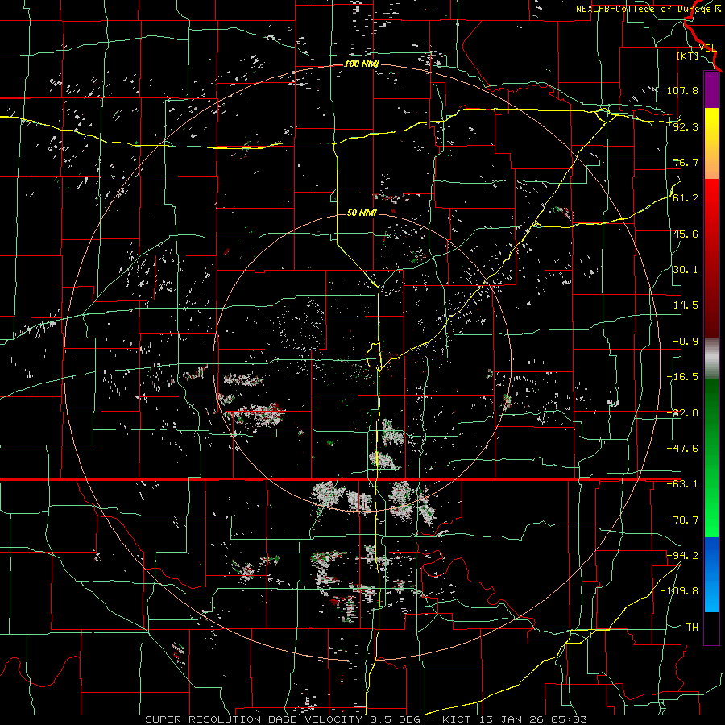This screenshot has height=725, width=725.
Task: Click the VEL legend title
Action: (707, 48)
